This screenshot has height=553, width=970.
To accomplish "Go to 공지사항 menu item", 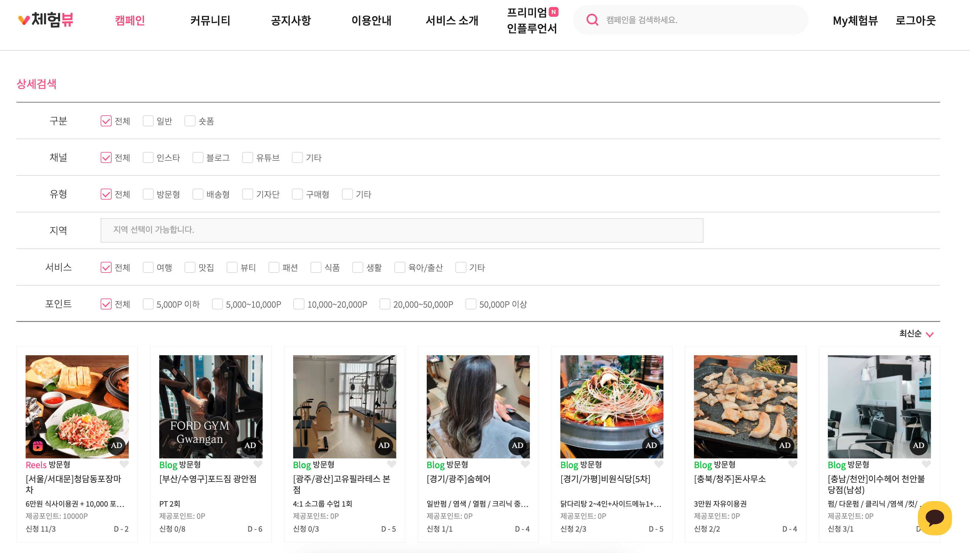I will (291, 20).
